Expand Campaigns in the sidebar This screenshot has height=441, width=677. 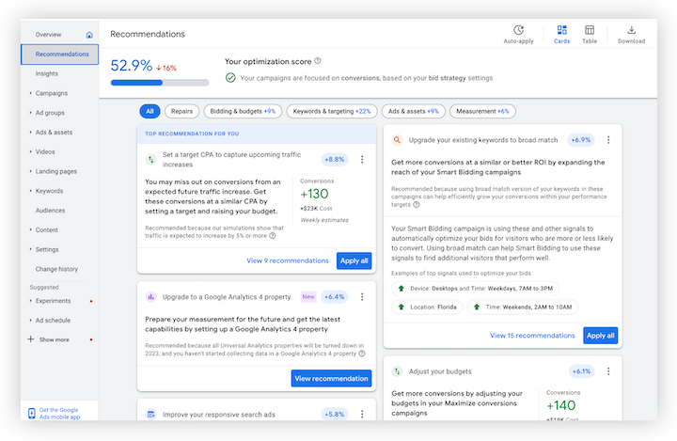coord(51,93)
